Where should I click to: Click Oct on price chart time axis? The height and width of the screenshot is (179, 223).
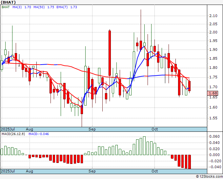pos(154,129)
